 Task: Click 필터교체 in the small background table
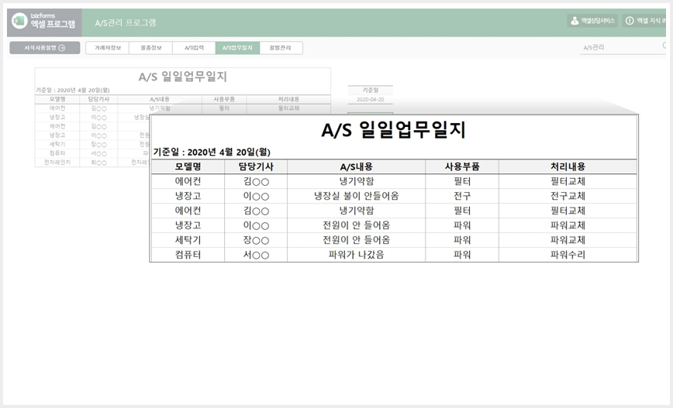(288, 108)
